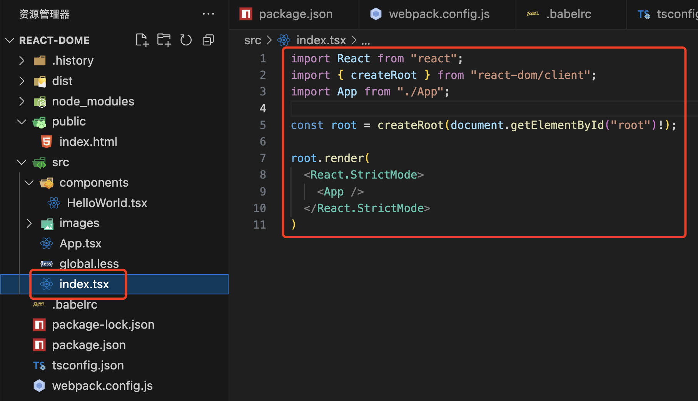
Task: Click the Refresh Explorer icon
Action: pyautogui.click(x=186, y=40)
